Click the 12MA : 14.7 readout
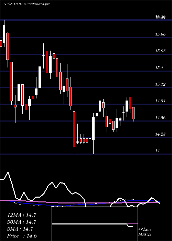 pyautogui.click(x=22, y=215)
